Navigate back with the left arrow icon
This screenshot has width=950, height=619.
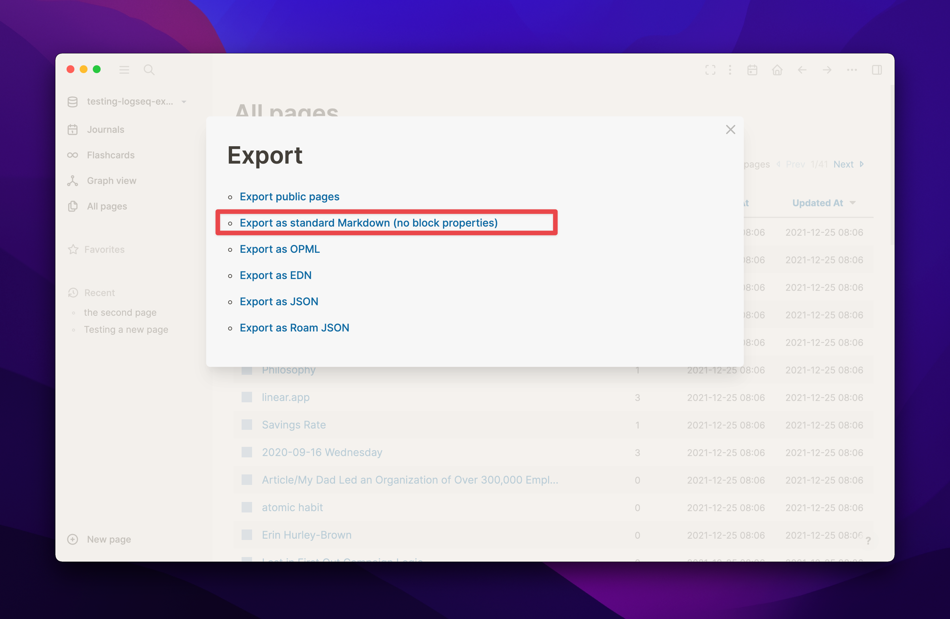coord(803,70)
